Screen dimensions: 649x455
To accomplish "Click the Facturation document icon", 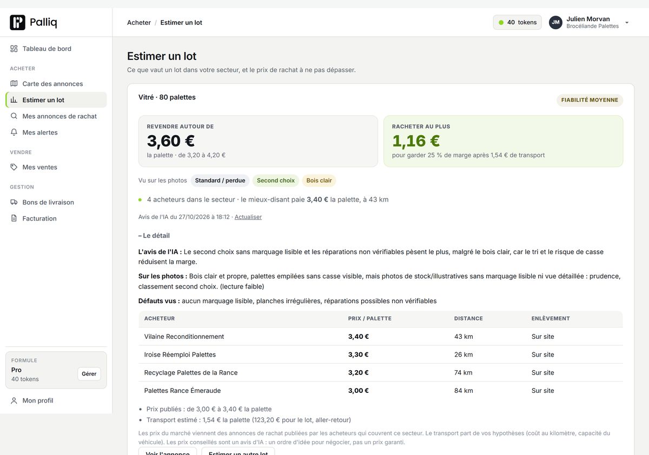I will (14, 218).
